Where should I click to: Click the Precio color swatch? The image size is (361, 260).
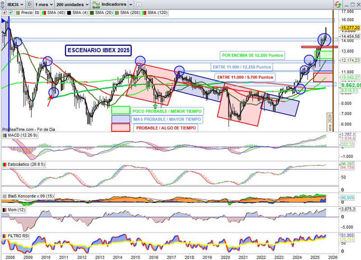[x=18, y=13]
